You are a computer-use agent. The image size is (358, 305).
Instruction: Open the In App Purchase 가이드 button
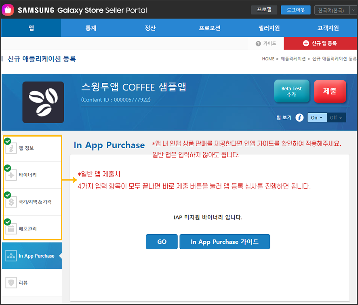point(224,242)
